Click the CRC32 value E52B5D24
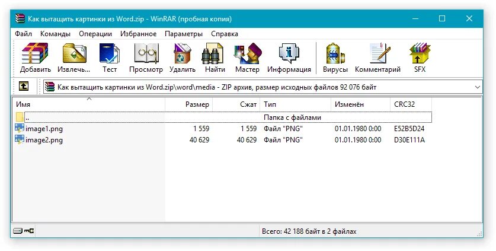The width and height of the screenshot is (496, 251). 409,129
